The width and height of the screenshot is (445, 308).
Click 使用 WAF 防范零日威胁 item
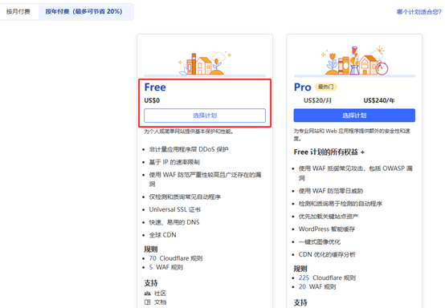tap(331, 191)
